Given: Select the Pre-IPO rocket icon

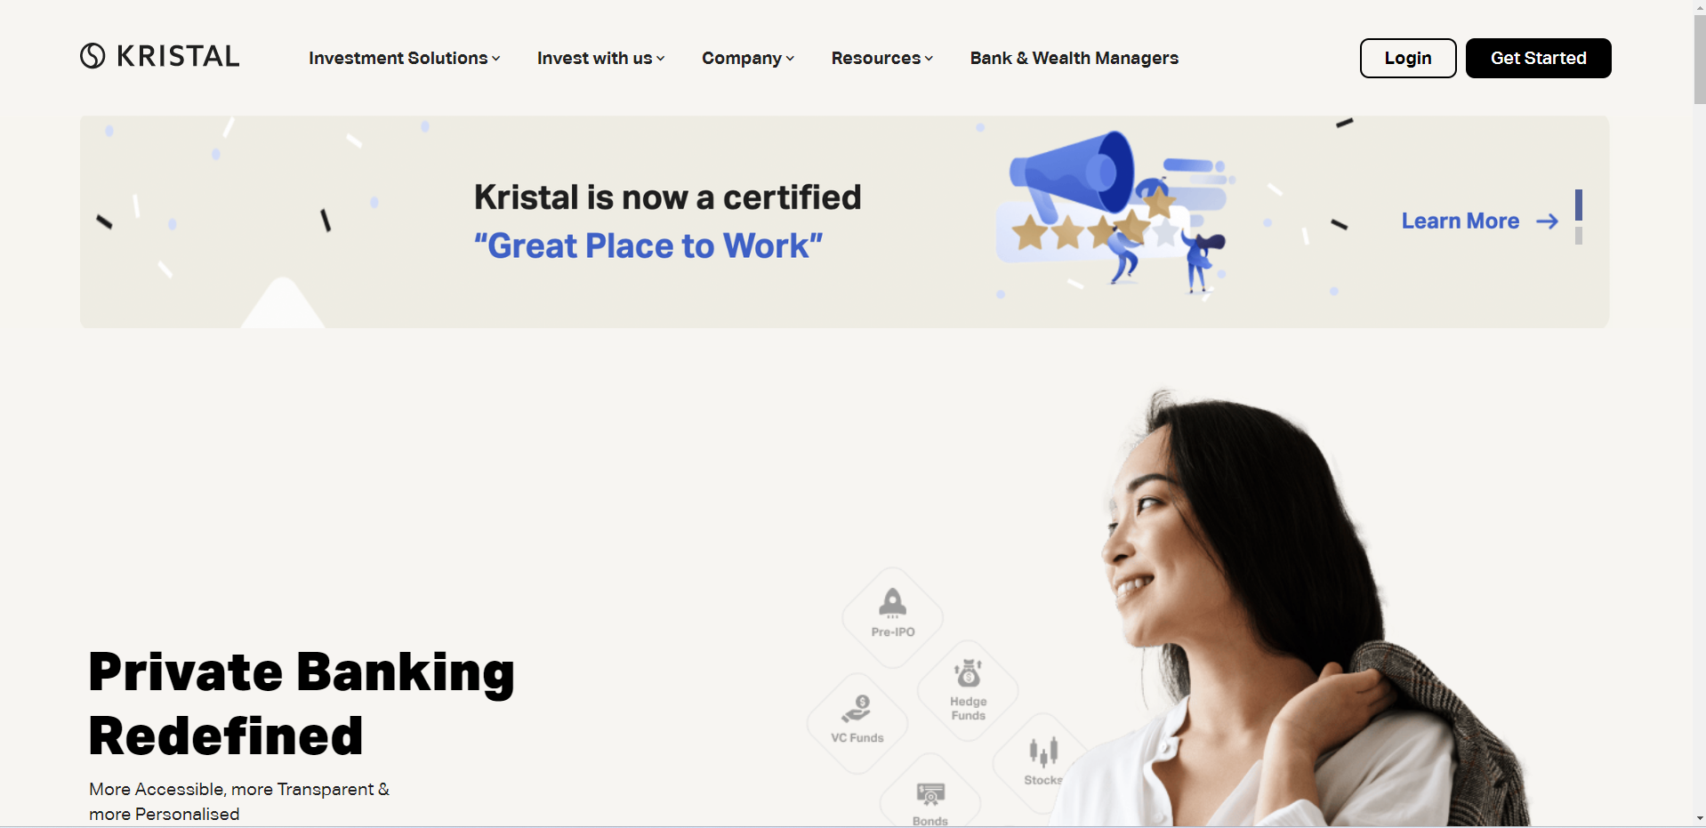Looking at the screenshot, I should point(892,603).
